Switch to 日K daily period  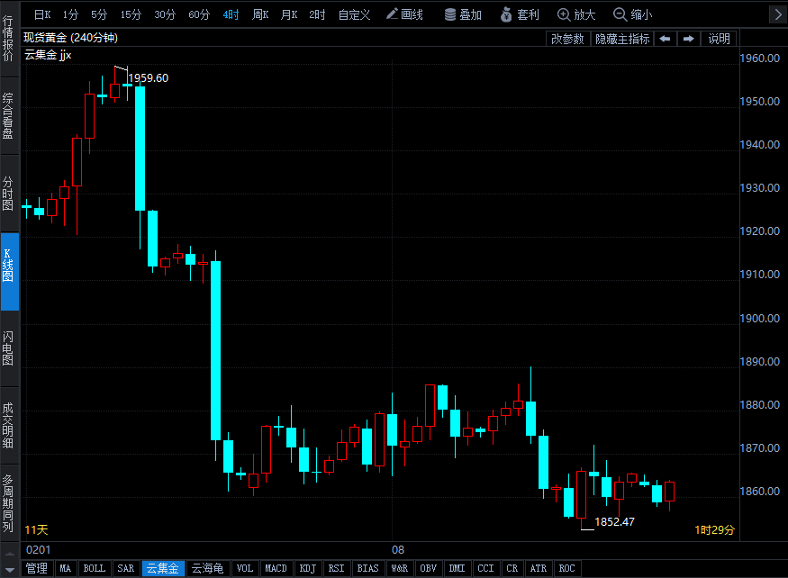(42, 14)
